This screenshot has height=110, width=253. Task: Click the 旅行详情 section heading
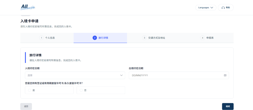(35, 55)
